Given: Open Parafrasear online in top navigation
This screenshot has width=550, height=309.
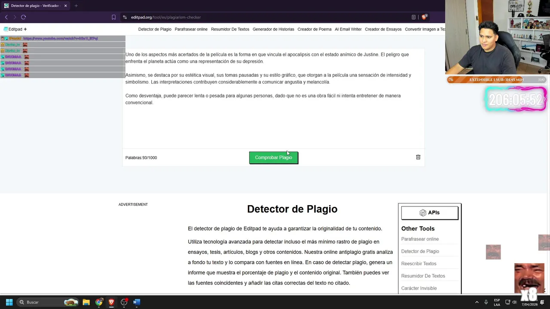Looking at the screenshot, I should [x=191, y=29].
